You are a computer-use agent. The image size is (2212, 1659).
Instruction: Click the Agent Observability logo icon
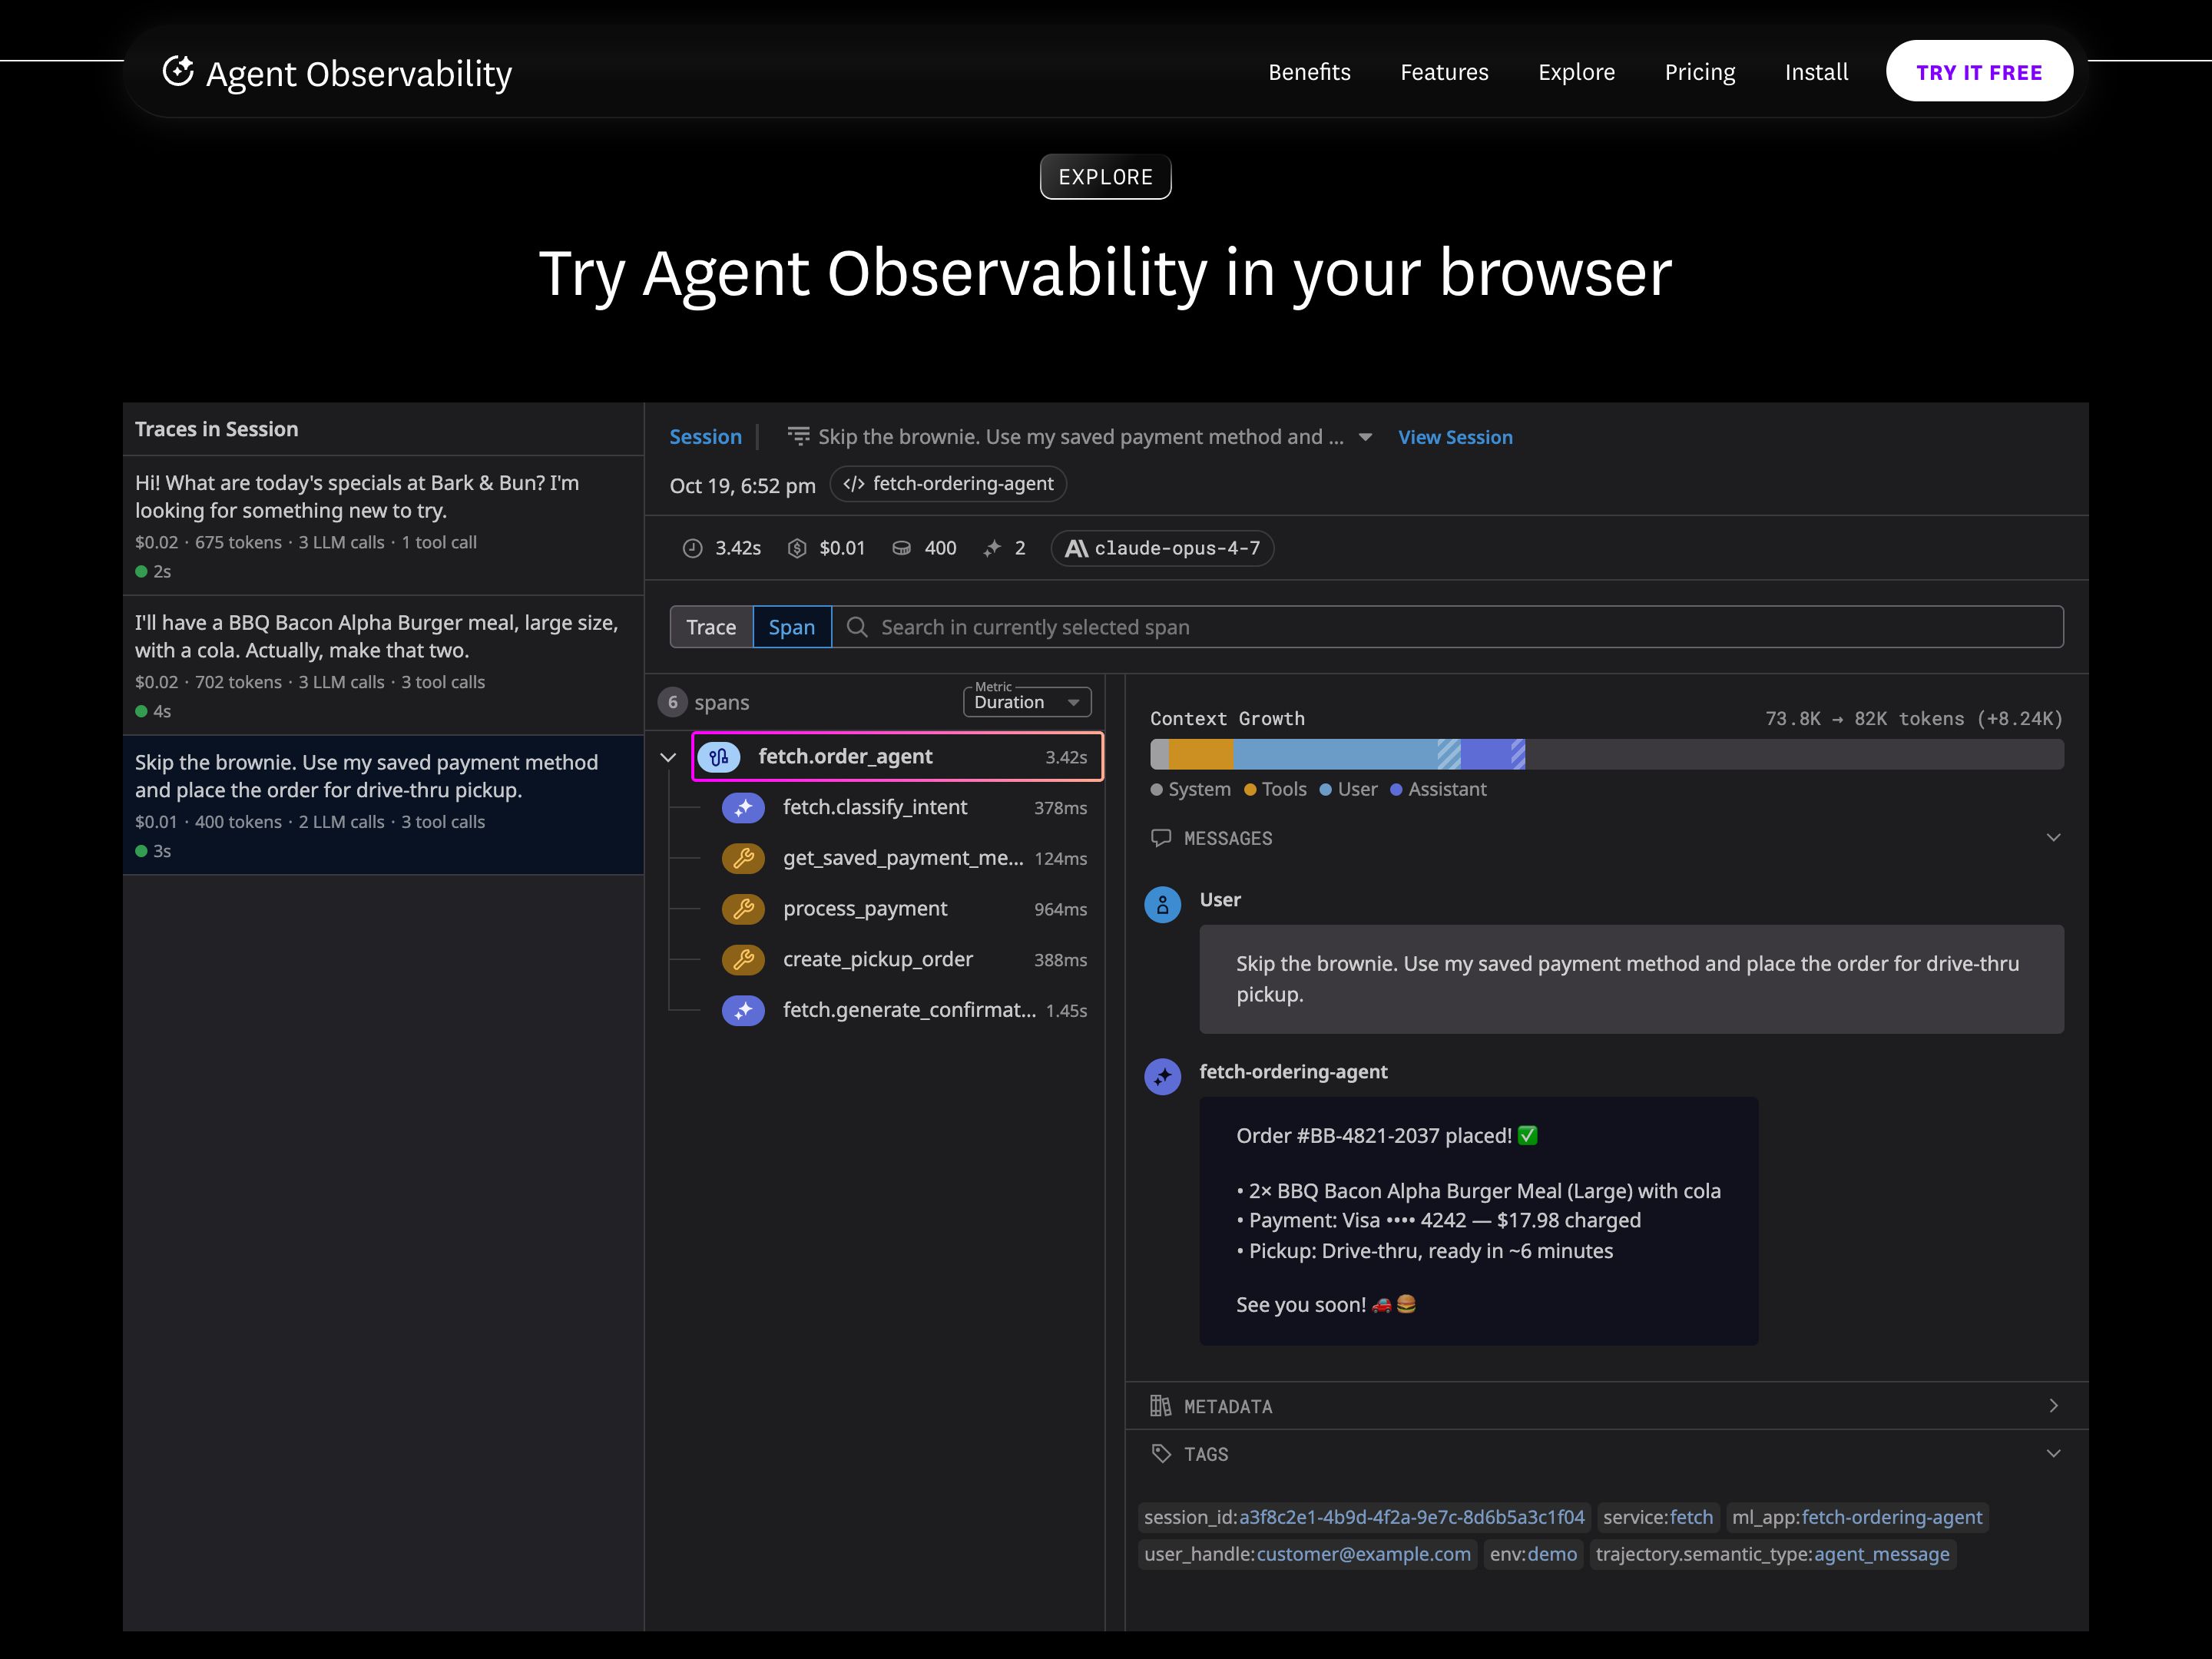[178, 71]
